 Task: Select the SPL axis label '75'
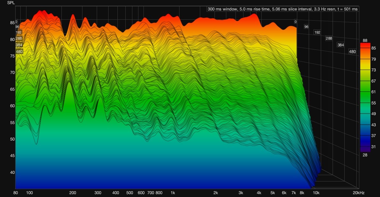[12, 56]
